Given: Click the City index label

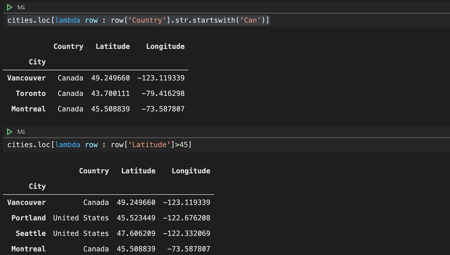Looking at the screenshot, I should [37, 62].
